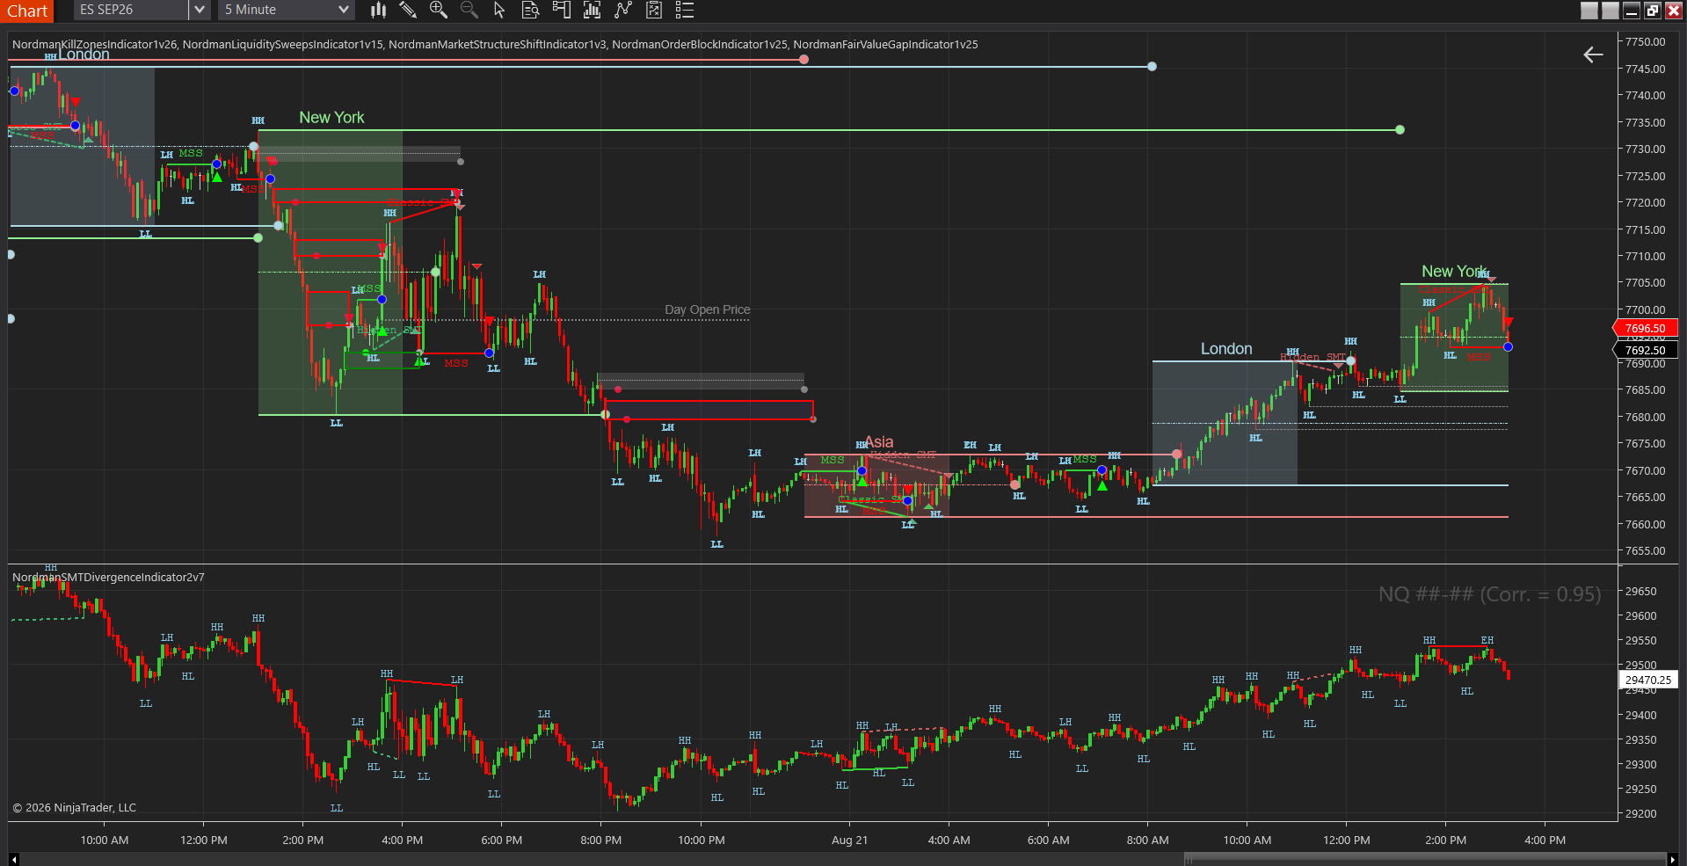Viewport: 1687px width, 866px height.
Task: Minimize the chart window
Action: tap(1632, 11)
